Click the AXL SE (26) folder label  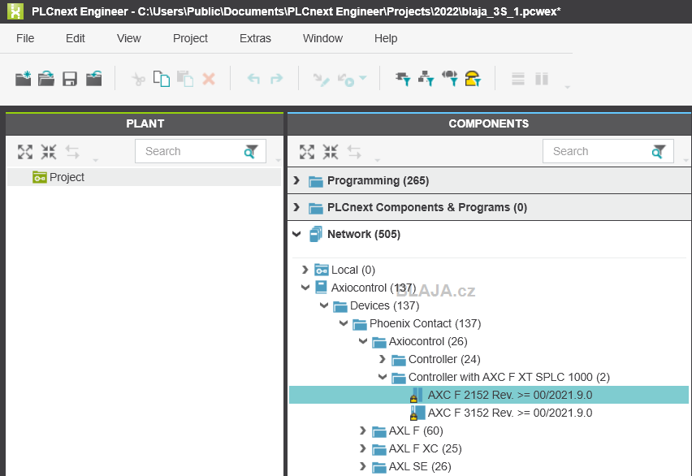[x=420, y=467]
